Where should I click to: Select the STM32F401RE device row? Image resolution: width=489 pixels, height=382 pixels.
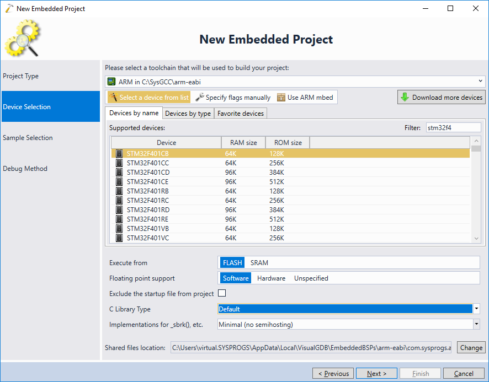point(290,219)
